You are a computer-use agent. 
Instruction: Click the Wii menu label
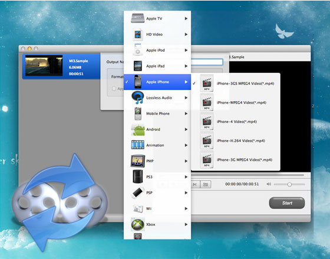pos(148,208)
